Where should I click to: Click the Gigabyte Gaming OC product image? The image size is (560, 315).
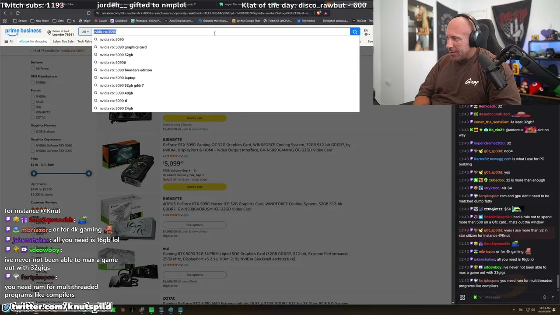pyautogui.click(x=128, y=163)
